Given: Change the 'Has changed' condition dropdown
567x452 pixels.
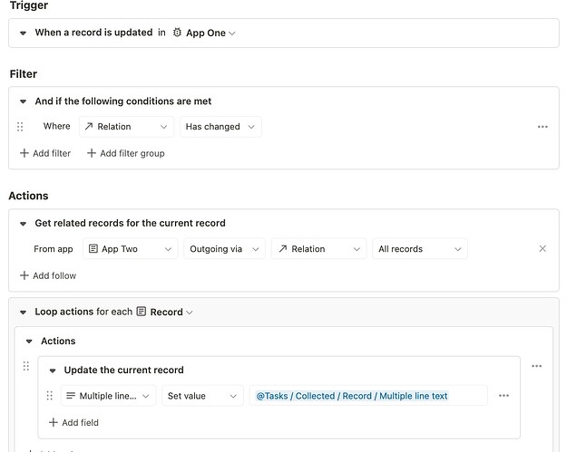Looking at the screenshot, I should pos(220,127).
